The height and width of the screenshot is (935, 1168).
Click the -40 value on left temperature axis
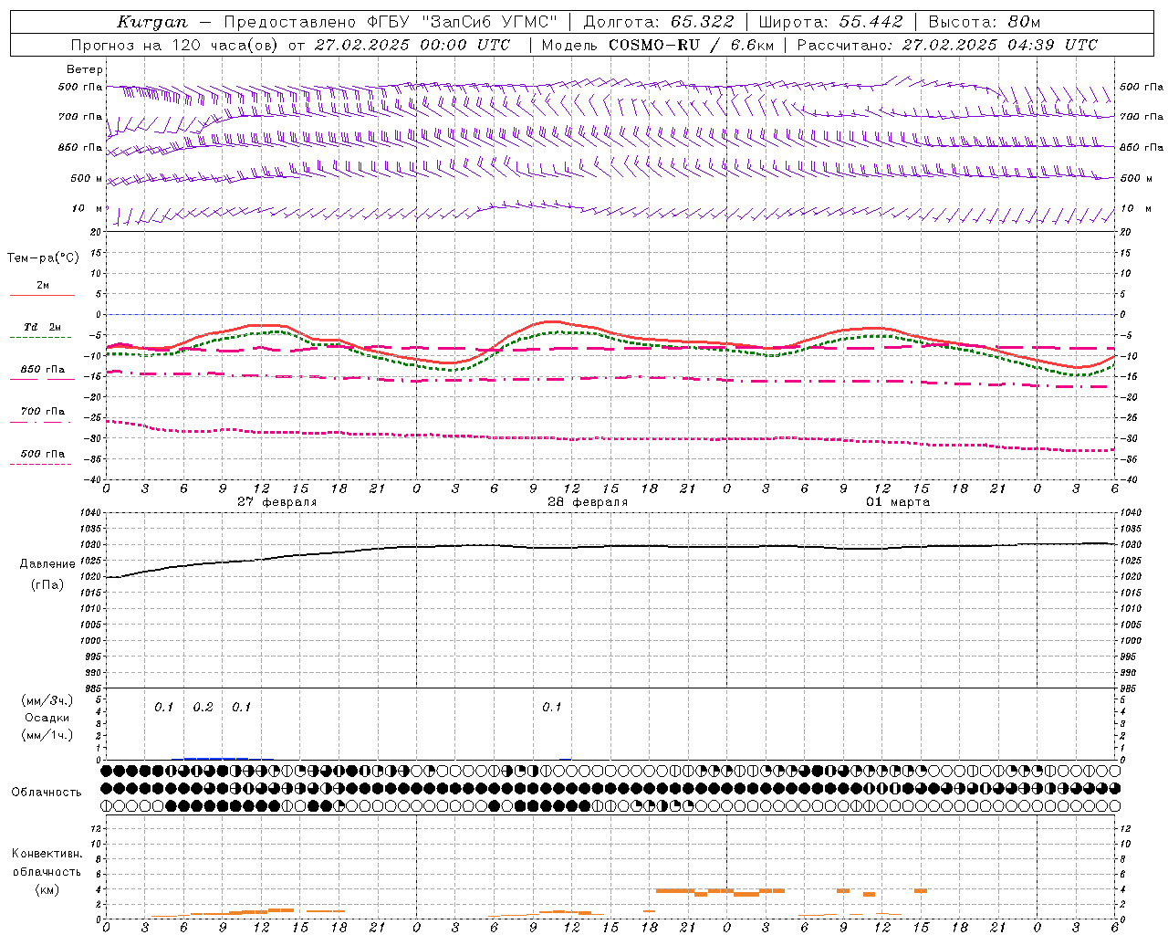pyautogui.click(x=93, y=480)
